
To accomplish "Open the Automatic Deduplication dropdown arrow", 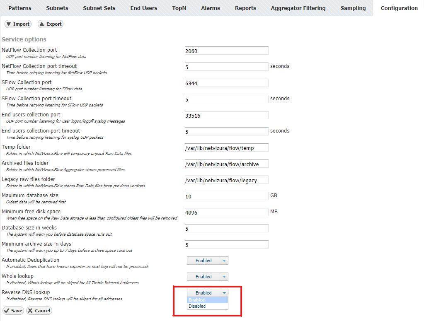I will point(224,261).
